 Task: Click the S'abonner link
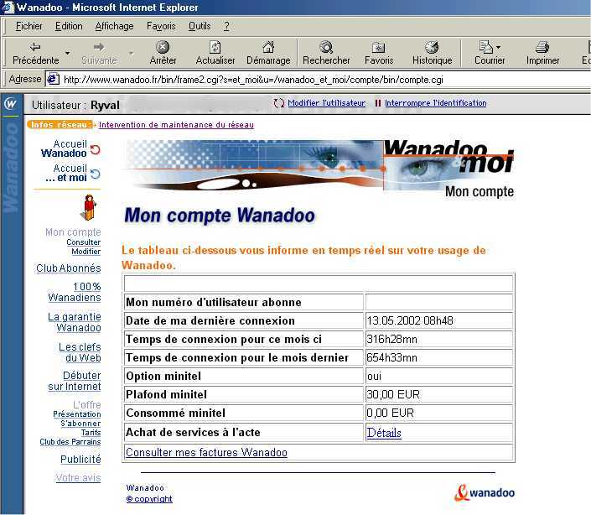pyautogui.click(x=80, y=424)
